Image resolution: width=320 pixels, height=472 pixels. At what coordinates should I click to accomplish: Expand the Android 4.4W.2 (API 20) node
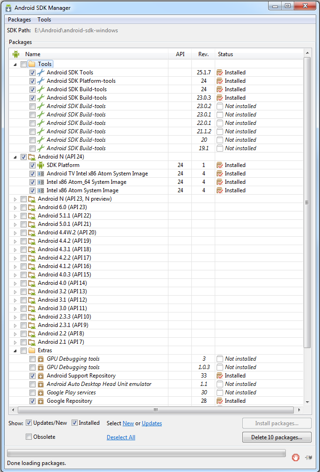(x=15, y=232)
